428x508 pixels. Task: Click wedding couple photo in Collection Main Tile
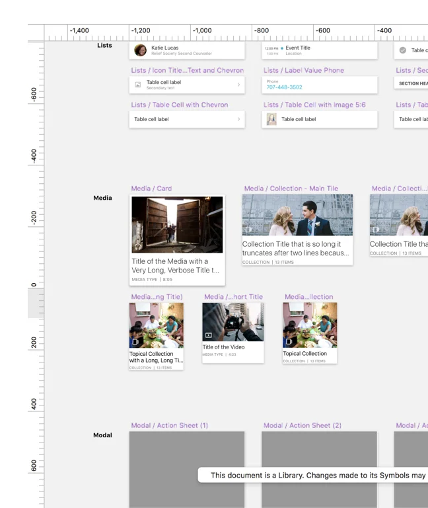pos(298,215)
